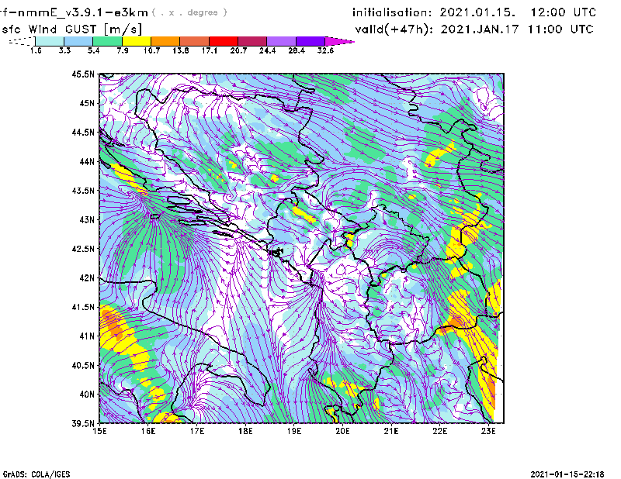Click the 39.5N latitude label
The width and height of the screenshot is (621, 479).
click(83, 424)
